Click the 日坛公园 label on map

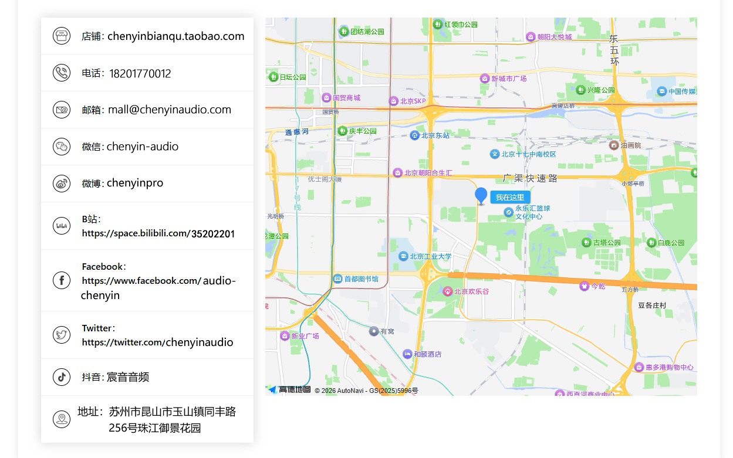click(x=293, y=77)
